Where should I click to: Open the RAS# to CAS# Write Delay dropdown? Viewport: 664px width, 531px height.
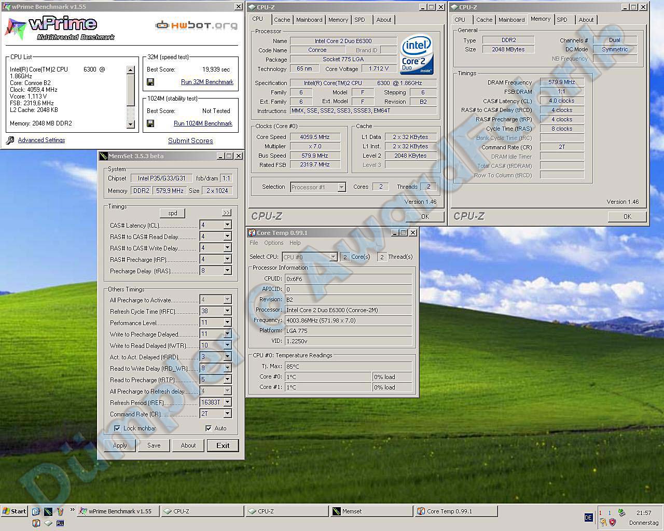pos(227,248)
